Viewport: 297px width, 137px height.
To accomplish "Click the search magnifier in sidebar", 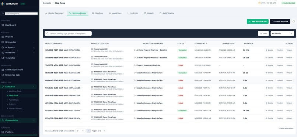I will coord(3,14).
